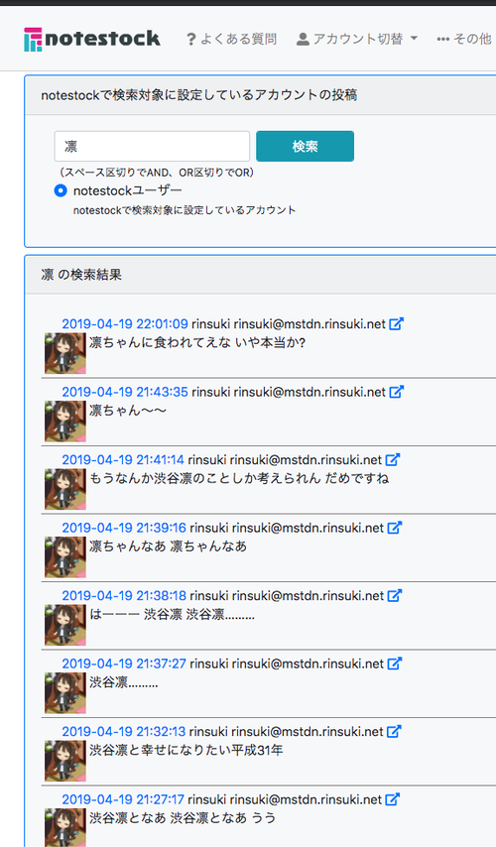Click timestamp 2019-04-19 21:38:18
The height and width of the screenshot is (847, 496).
point(124,596)
